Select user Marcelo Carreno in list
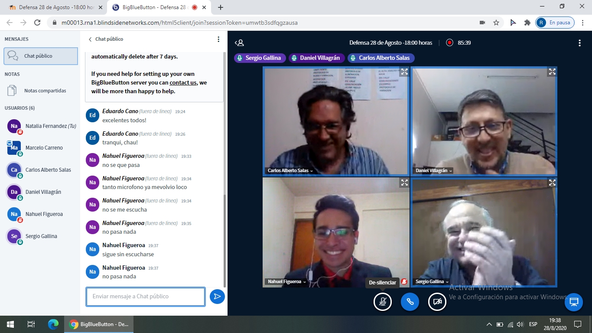Image resolution: width=592 pixels, height=333 pixels. tap(44, 148)
